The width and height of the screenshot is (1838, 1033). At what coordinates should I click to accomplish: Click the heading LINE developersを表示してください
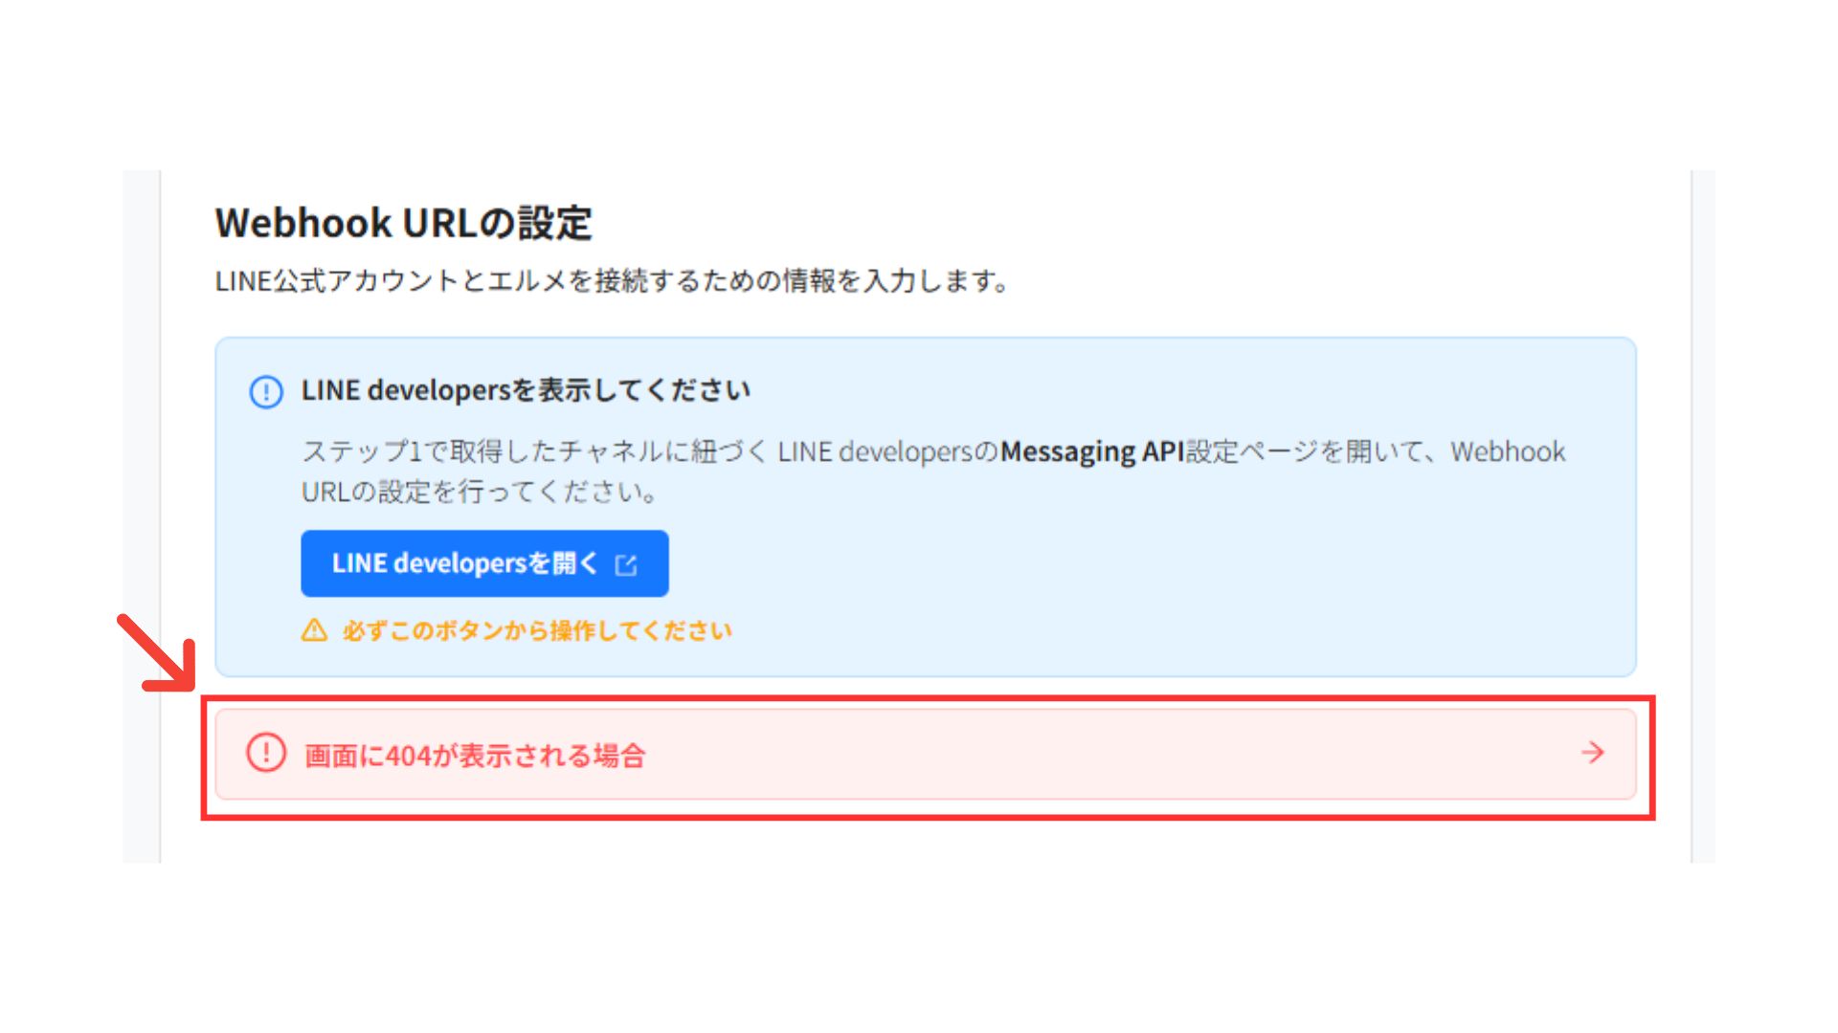click(526, 390)
